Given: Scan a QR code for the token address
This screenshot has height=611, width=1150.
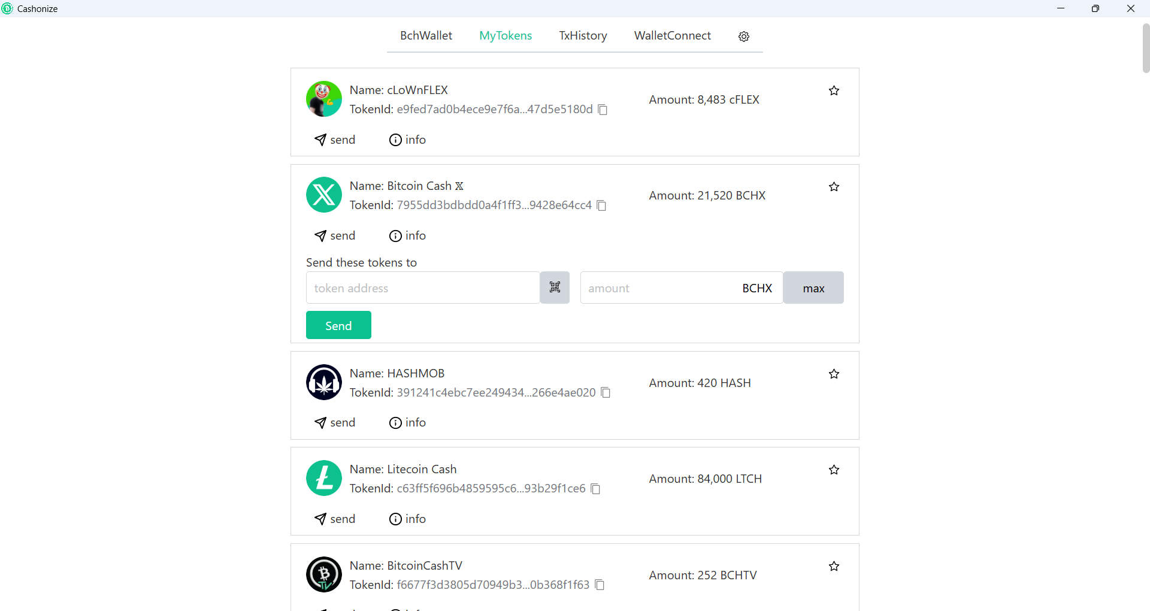Looking at the screenshot, I should [555, 288].
